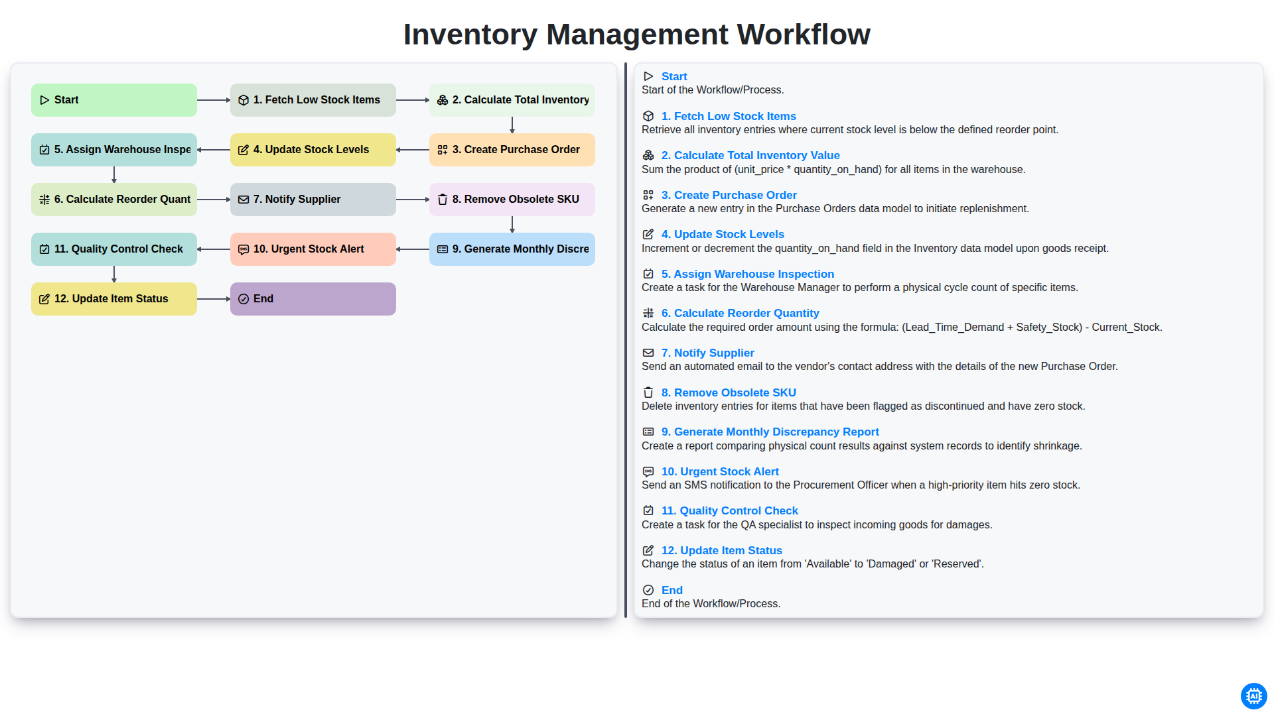Screen dimensions: 1274x716
Task: Click the grid-plus icon in Create Purchase Order node
Action: pyautogui.click(x=443, y=150)
